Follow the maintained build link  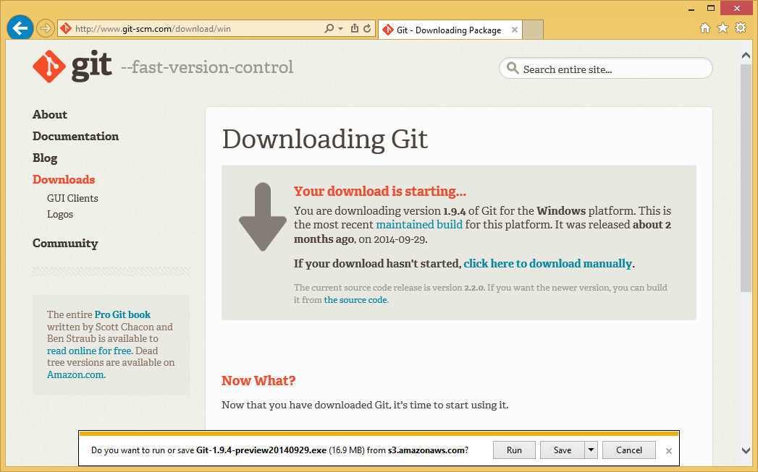coord(419,225)
